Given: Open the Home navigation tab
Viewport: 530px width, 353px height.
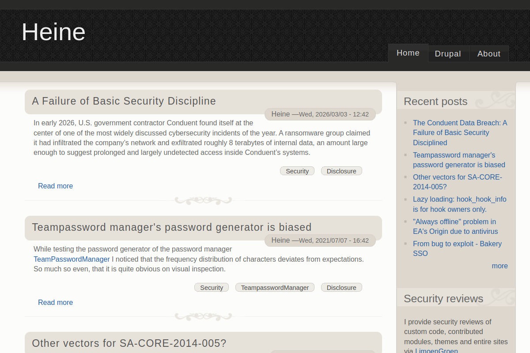Looking at the screenshot, I should [x=408, y=53].
